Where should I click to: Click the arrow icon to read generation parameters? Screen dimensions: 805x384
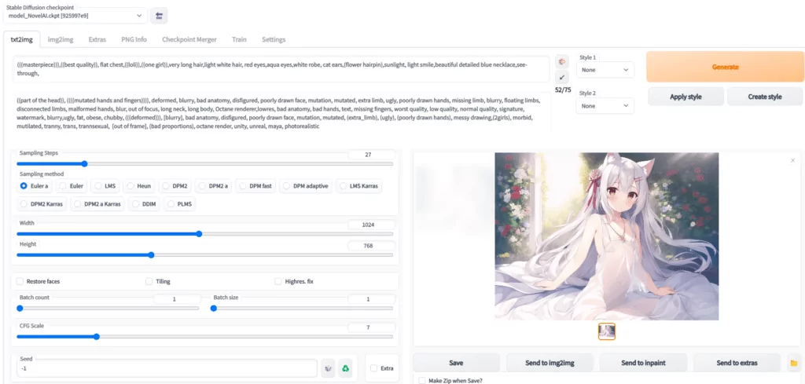561,78
